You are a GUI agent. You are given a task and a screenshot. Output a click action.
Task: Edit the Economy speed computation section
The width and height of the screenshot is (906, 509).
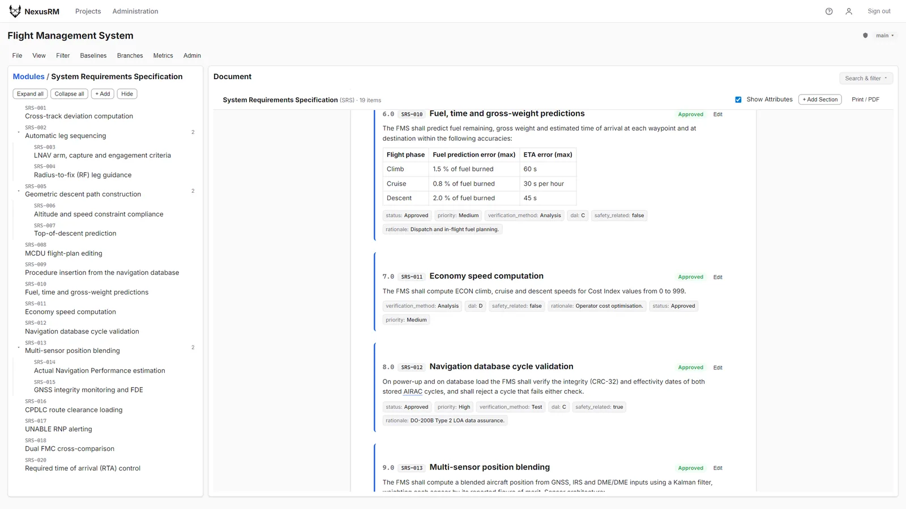[x=717, y=277]
